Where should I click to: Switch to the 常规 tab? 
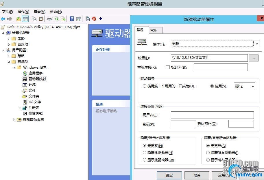pos(142,30)
